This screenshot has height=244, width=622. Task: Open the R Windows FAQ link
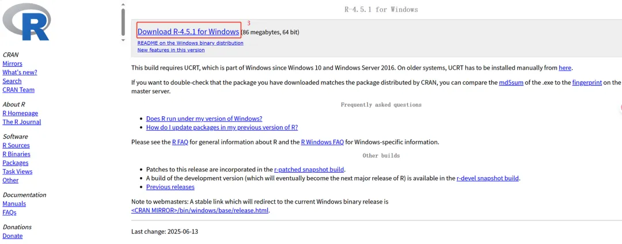point(323,142)
